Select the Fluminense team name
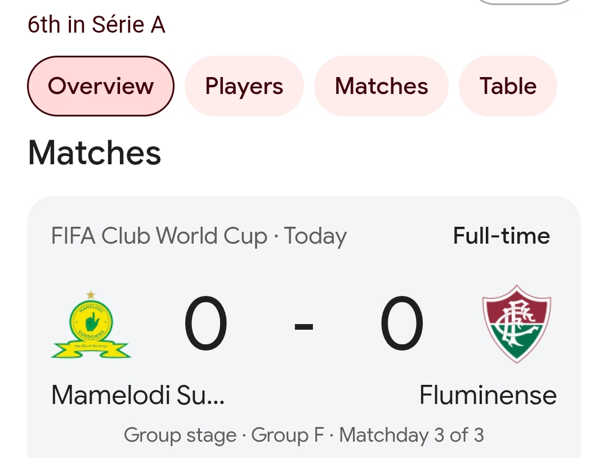Viewport: 608px width, 458px height. pyautogui.click(x=488, y=395)
